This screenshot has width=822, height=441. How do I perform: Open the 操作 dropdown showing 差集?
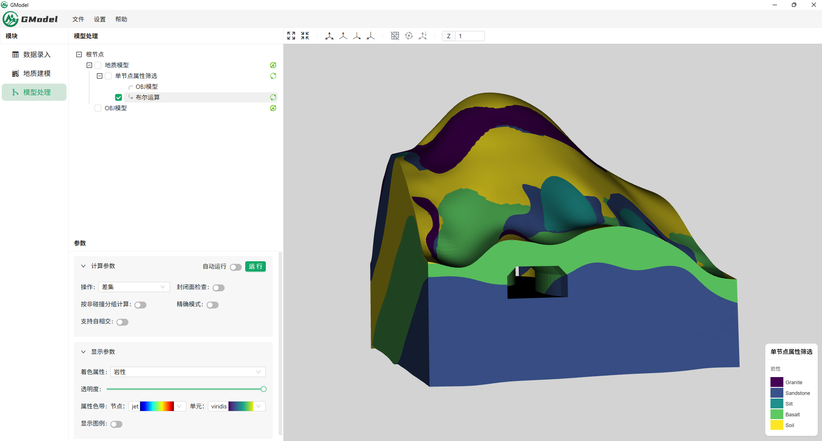point(134,287)
